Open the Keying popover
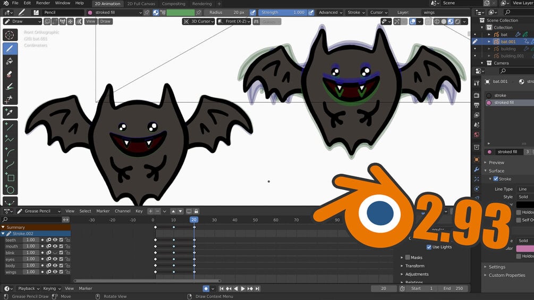 (x=52, y=288)
